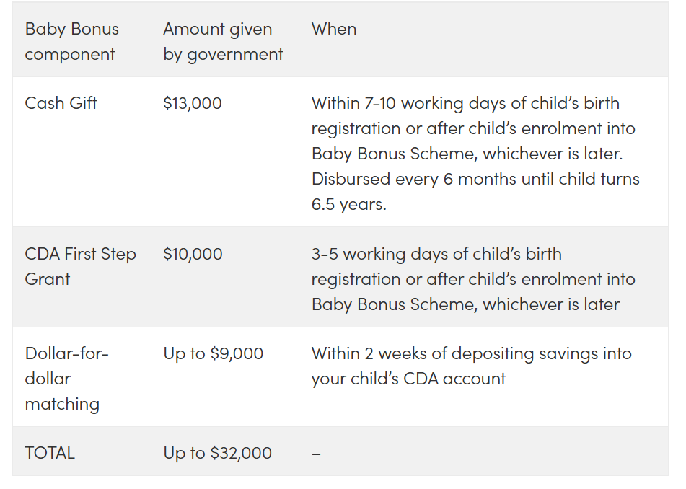686x489 pixels.
Task: Click the 'Up to $32,000' total amount
Action: [x=217, y=453]
